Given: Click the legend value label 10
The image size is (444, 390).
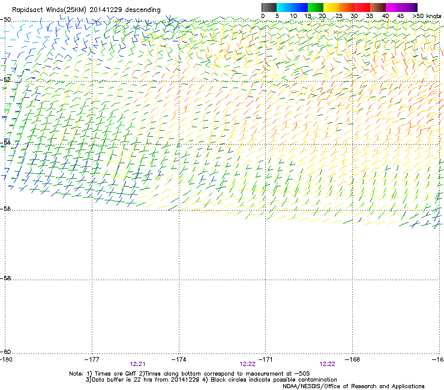Looking at the screenshot, I should click(293, 16).
